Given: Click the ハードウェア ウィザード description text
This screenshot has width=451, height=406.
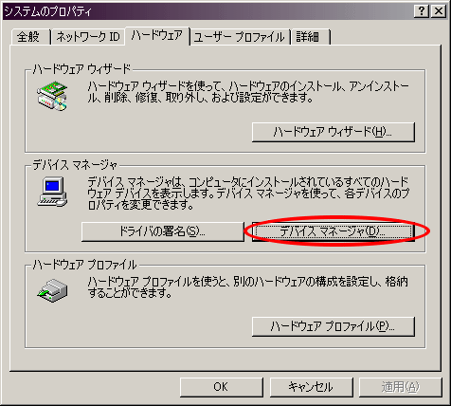Looking at the screenshot, I should pos(248,92).
